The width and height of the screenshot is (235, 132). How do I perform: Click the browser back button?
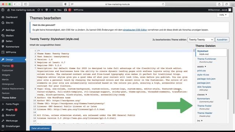tap(15, 4)
